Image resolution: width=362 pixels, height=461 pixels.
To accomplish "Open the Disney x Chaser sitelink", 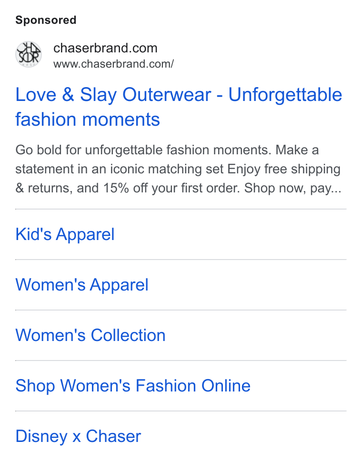I will pos(78,436).
